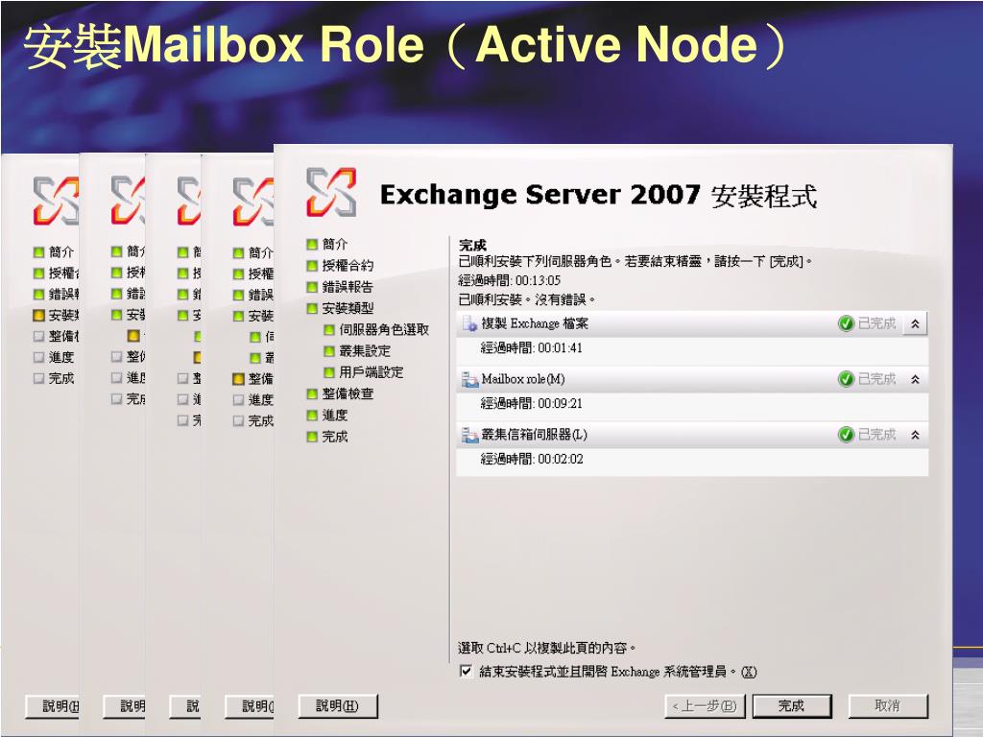The image size is (983, 737).
Task: Click the 取消 cancel button
Action: pos(888,706)
